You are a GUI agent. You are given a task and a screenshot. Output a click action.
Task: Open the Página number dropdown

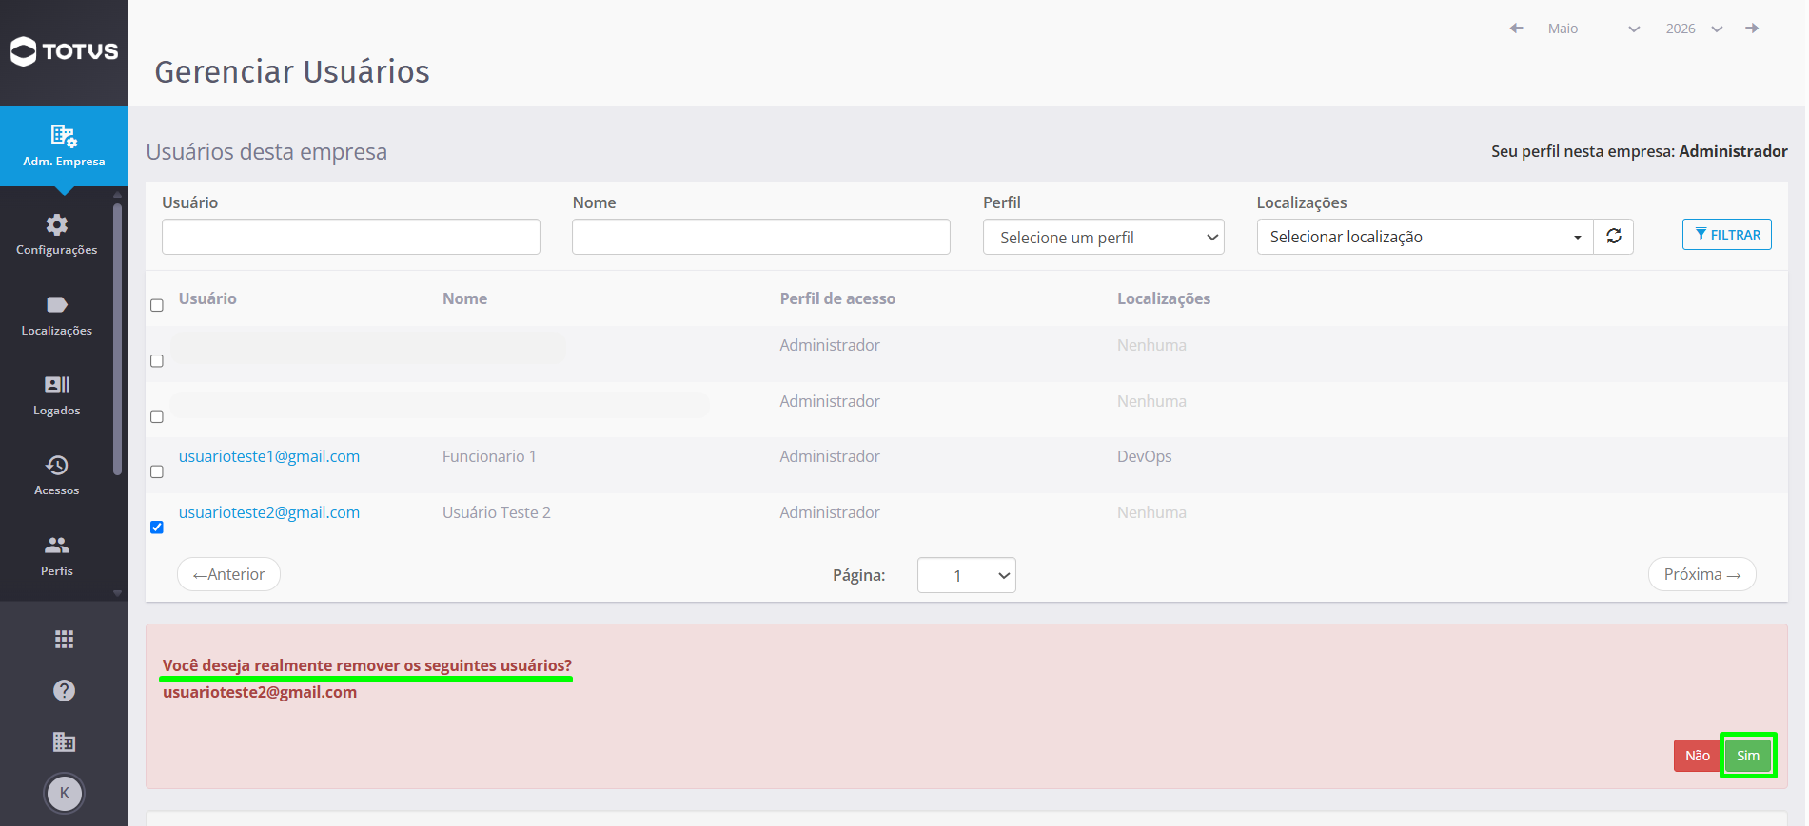click(x=967, y=575)
